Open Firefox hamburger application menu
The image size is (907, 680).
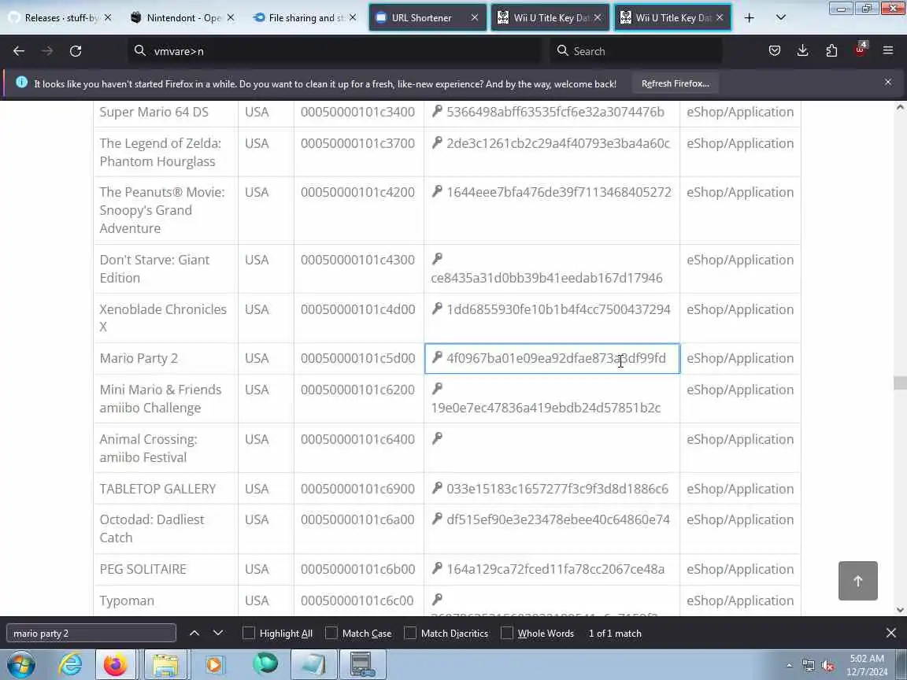pos(888,51)
